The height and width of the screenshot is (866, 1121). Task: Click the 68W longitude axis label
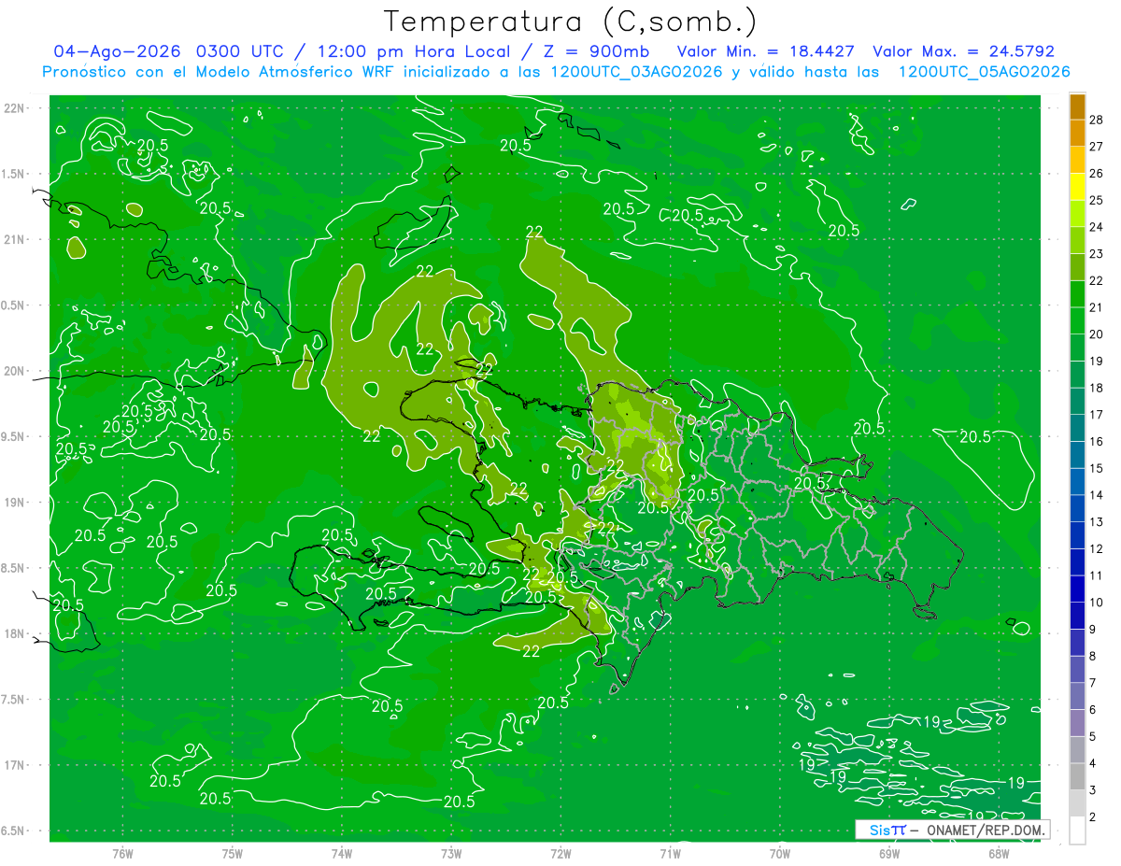click(999, 854)
